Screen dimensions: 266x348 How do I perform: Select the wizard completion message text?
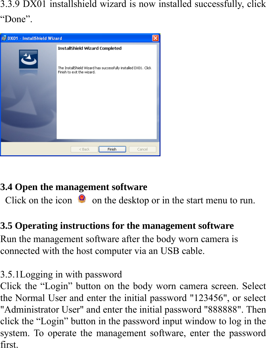pos(104,69)
